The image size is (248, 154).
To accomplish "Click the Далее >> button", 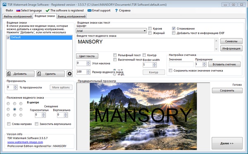I will coord(227,143).
